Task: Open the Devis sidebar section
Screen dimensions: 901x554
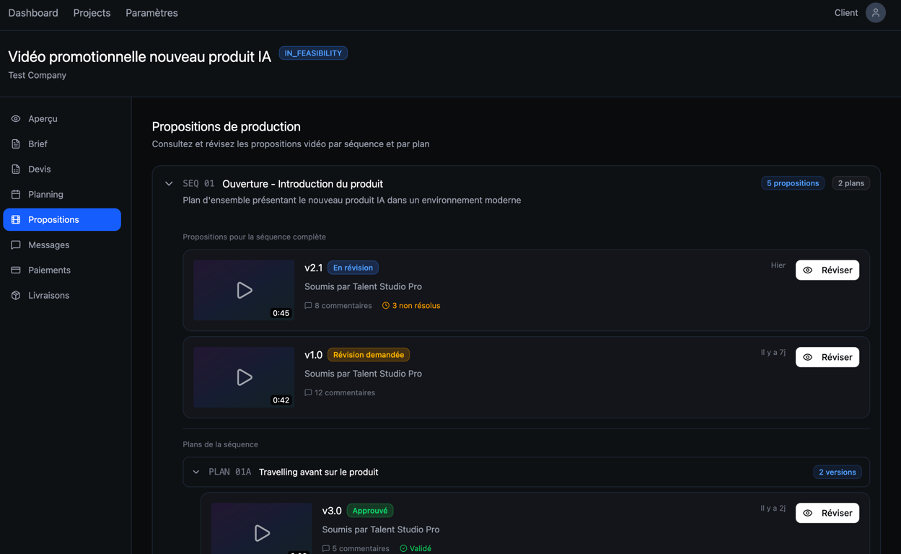Action: [x=62, y=169]
